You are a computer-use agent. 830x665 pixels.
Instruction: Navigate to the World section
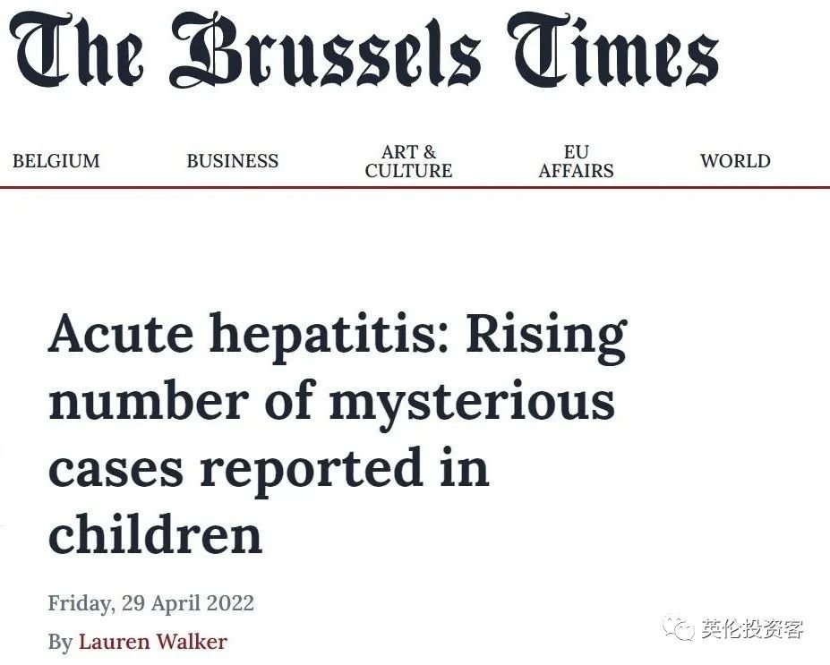pos(735,161)
